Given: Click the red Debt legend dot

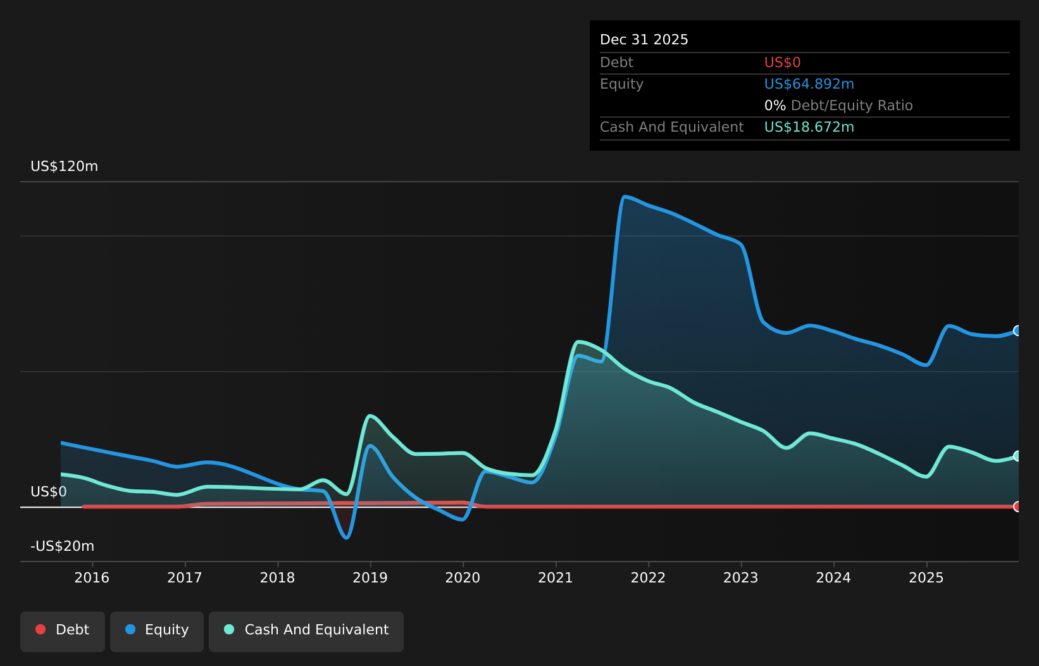Looking at the screenshot, I should tap(40, 629).
